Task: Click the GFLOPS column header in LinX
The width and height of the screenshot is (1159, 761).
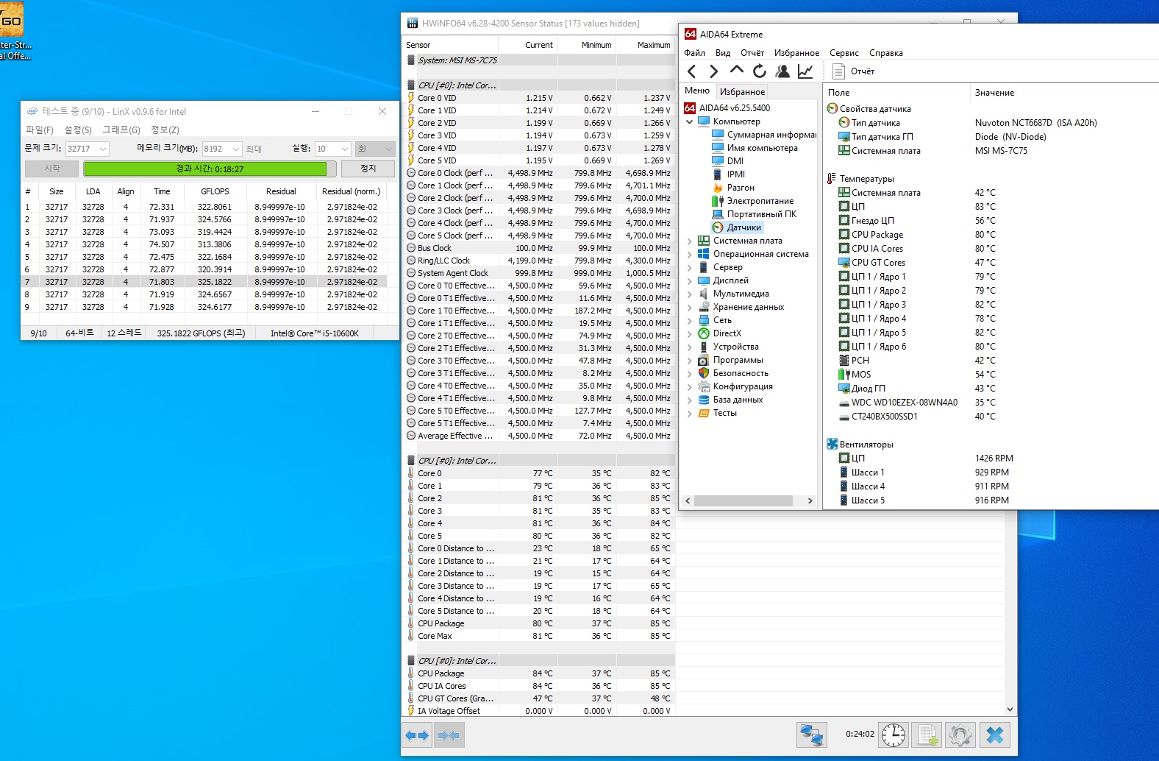Action: tap(215, 191)
